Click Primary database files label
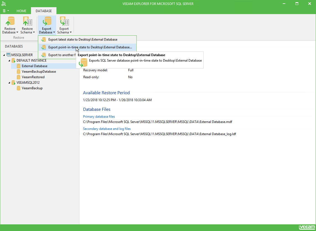This screenshot has height=231, width=316. [99, 117]
